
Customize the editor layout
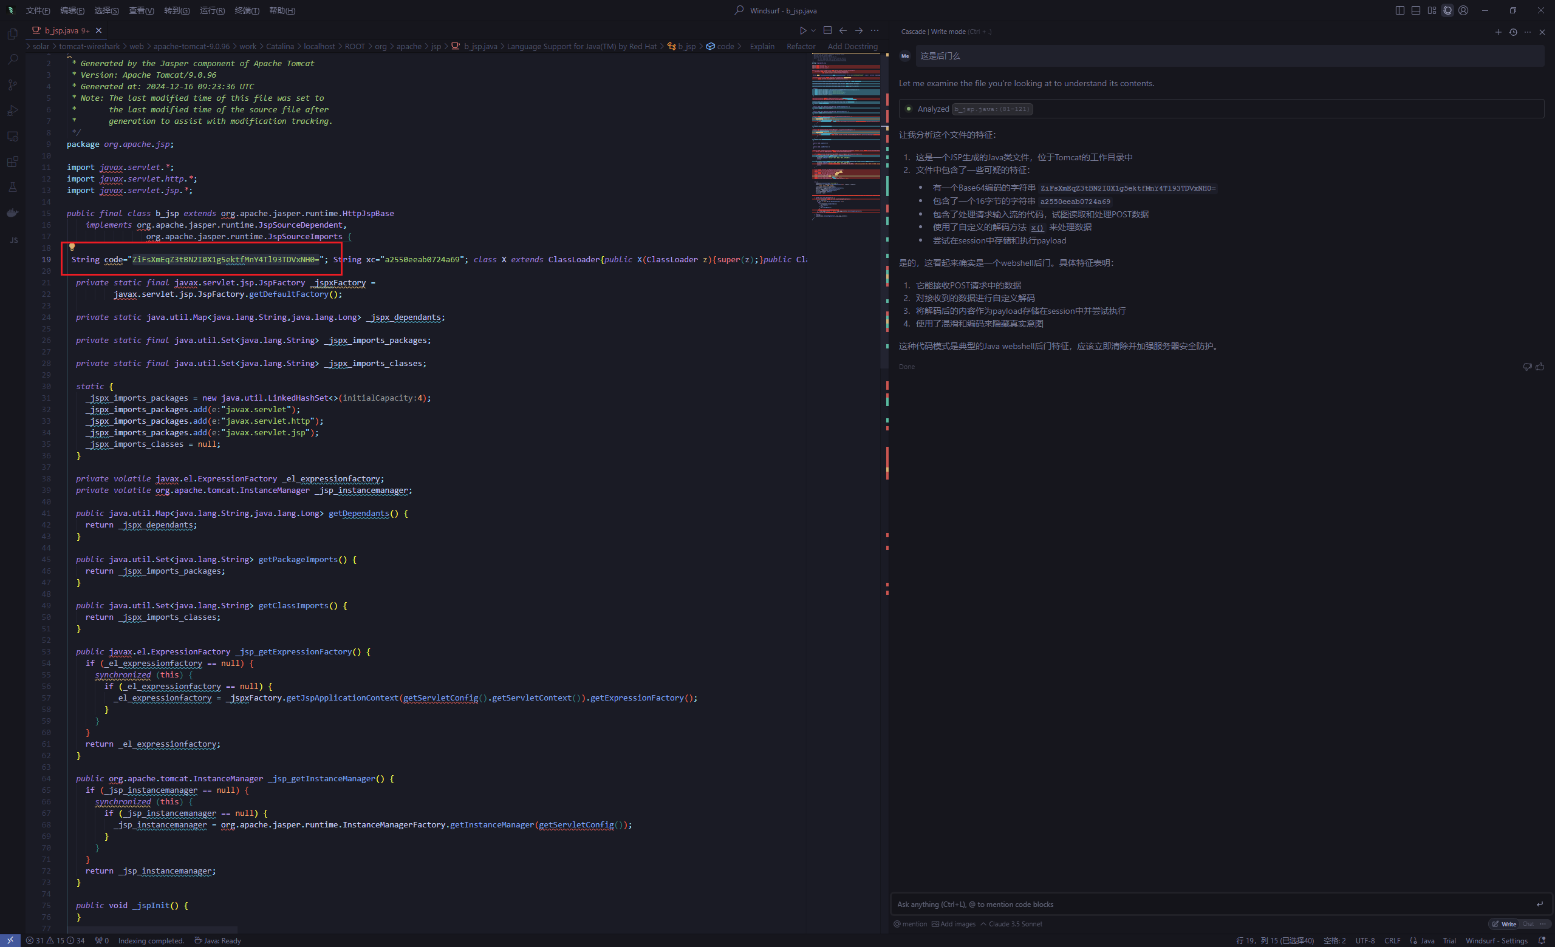[x=1432, y=10]
